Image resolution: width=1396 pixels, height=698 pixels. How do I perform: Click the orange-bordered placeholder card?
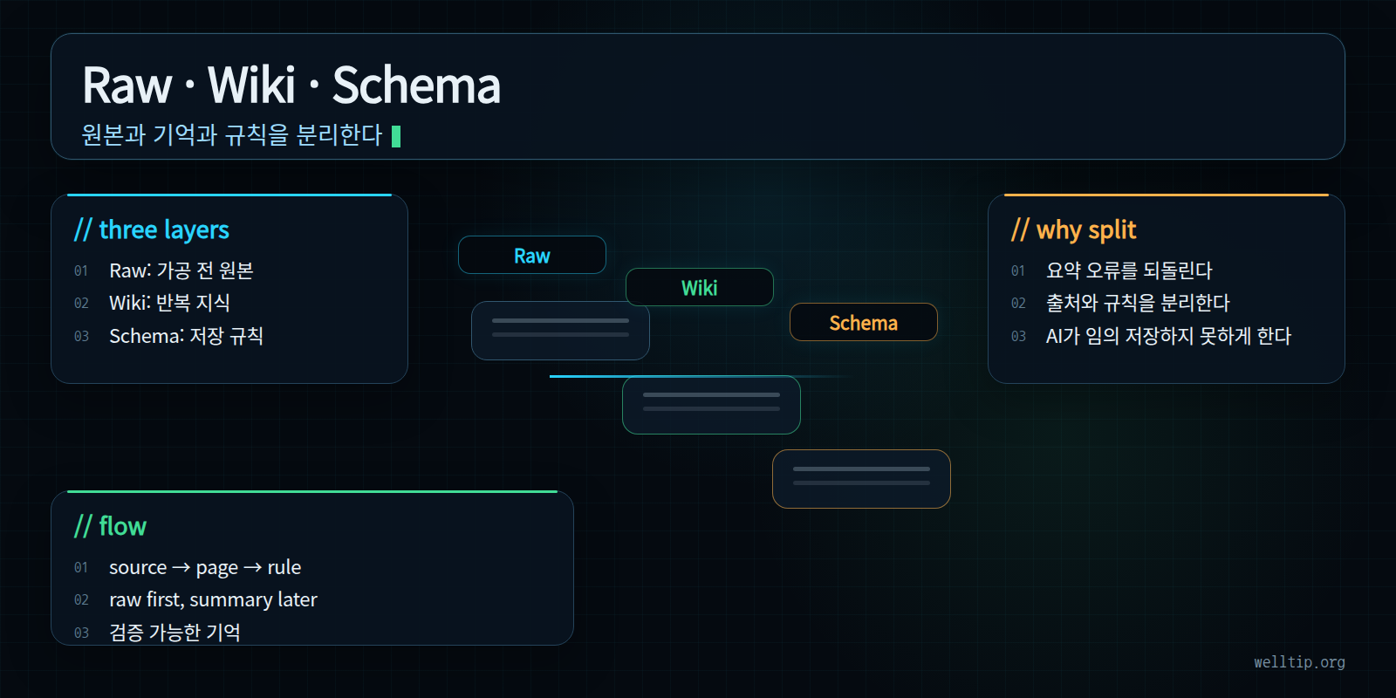(861, 479)
